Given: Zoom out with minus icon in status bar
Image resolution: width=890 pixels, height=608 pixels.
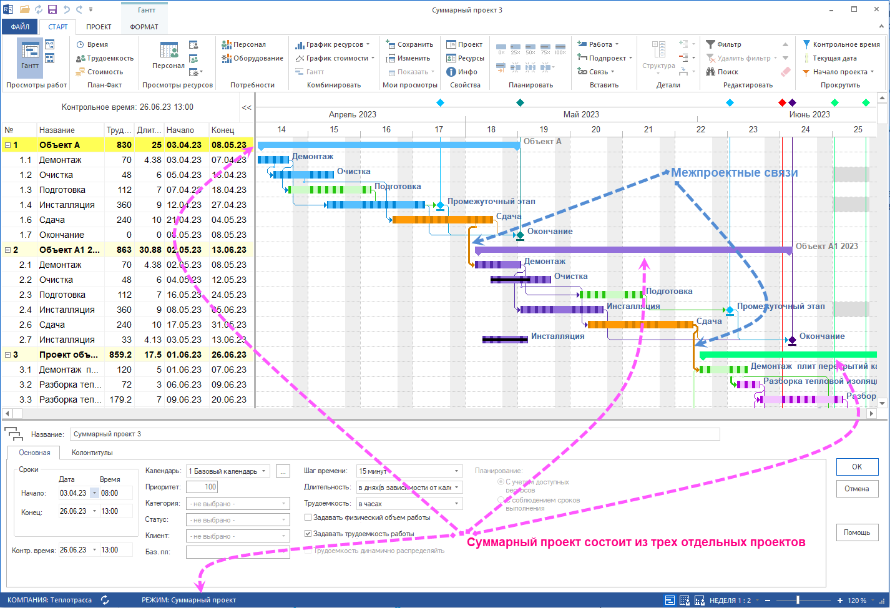Looking at the screenshot, I should click(x=768, y=601).
